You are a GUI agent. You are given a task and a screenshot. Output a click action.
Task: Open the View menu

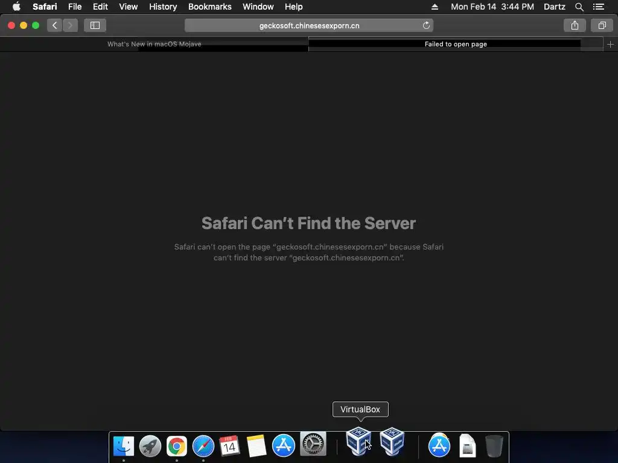click(129, 7)
